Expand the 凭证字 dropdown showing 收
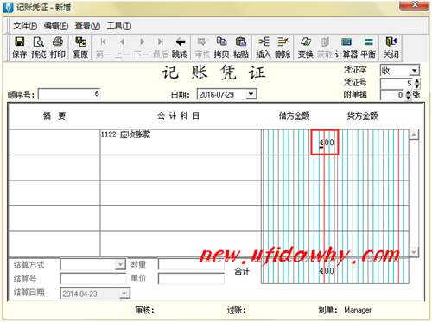Image resolution: width=432 pixels, height=322 pixels. click(414, 71)
